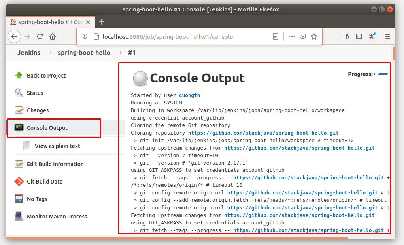
Task: Click the orange vertical page scrollbar
Action: 394,53
